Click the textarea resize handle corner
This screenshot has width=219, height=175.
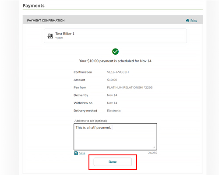(x=154, y=147)
